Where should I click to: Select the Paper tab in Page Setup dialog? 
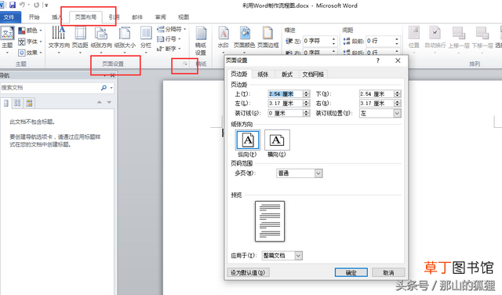click(263, 75)
